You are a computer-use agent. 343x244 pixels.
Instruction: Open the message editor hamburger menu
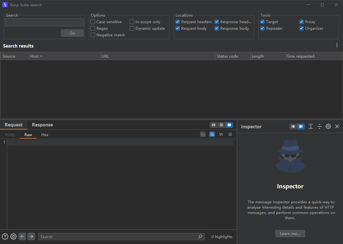point(230,134)
